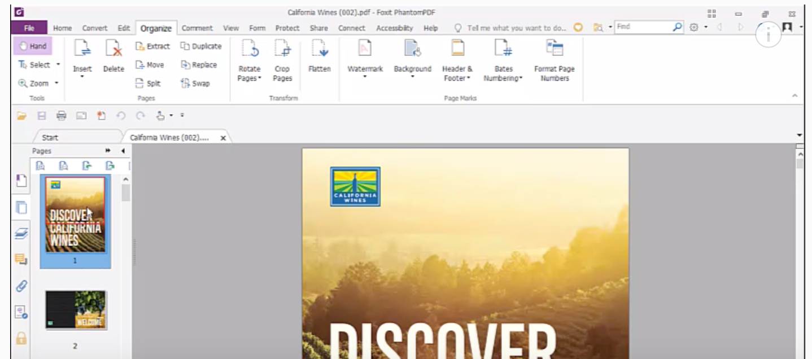The width and height of the screenshot is (812, 359).
Task: Click the Open folder quick-access icon
Action: [x=21, y=116]
